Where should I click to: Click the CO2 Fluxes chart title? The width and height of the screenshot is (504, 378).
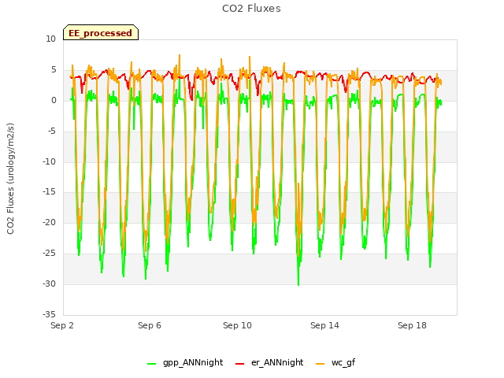click(251, 9)
